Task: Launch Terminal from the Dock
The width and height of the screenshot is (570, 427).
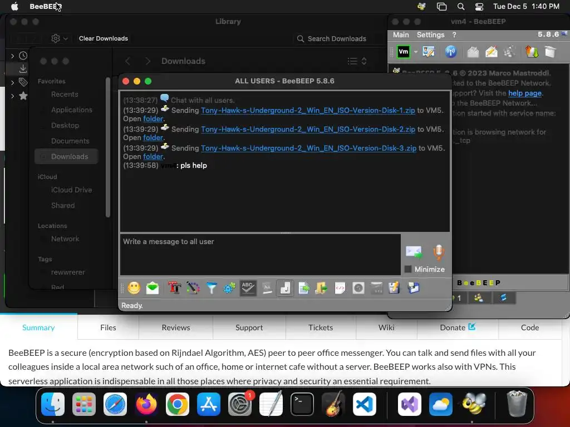Action: pyautogui.click(x=302, y=404)
